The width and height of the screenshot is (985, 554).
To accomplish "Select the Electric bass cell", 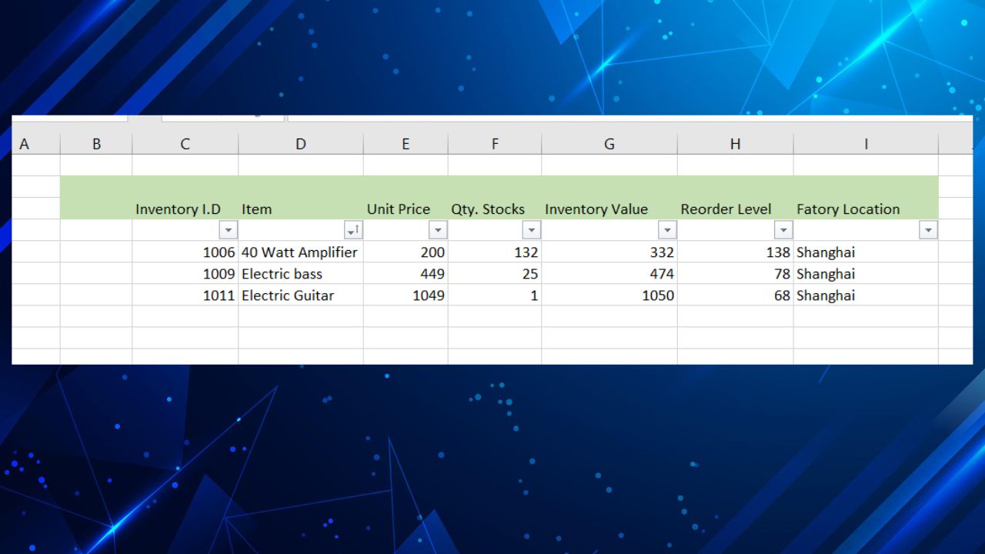I will [x=301, y=273].
